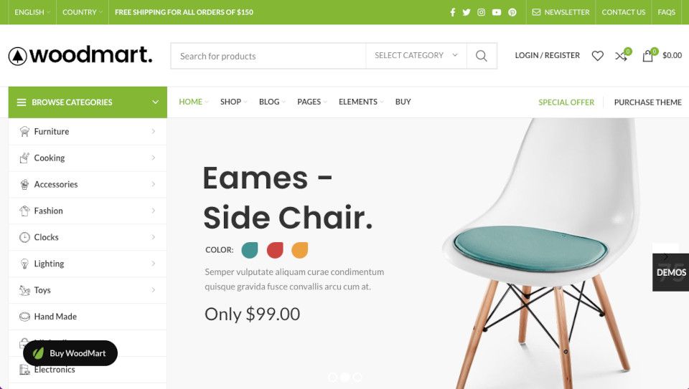Expand the Furniture category submenu
689x389 pixels.
pyautogui.click(x=153, y=131)
